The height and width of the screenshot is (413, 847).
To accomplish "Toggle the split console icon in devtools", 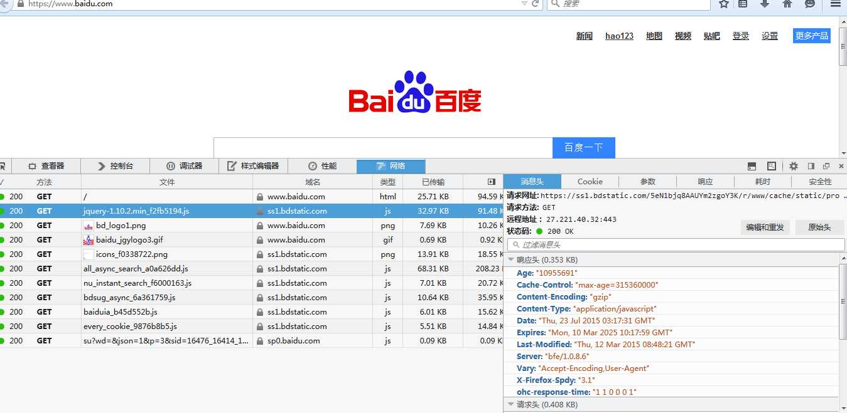I will point(752,166).
